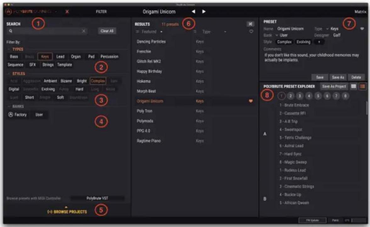Screen dimensions: 370x227
Task: Select 5 - Tetris Challenge in explorer
Action: click(x=295, y=138)
